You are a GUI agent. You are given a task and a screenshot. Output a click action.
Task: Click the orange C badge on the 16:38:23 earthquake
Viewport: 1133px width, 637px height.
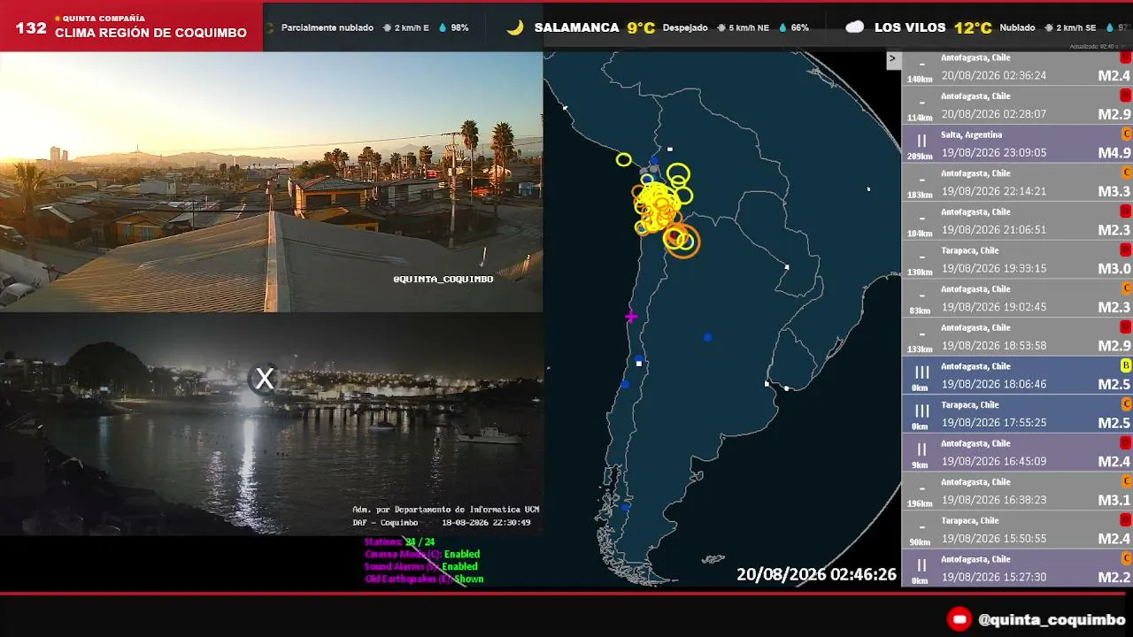click(1126, 481)
